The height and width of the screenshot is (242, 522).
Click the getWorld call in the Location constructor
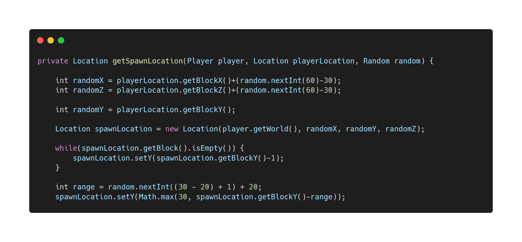click(x=271, y=129)
